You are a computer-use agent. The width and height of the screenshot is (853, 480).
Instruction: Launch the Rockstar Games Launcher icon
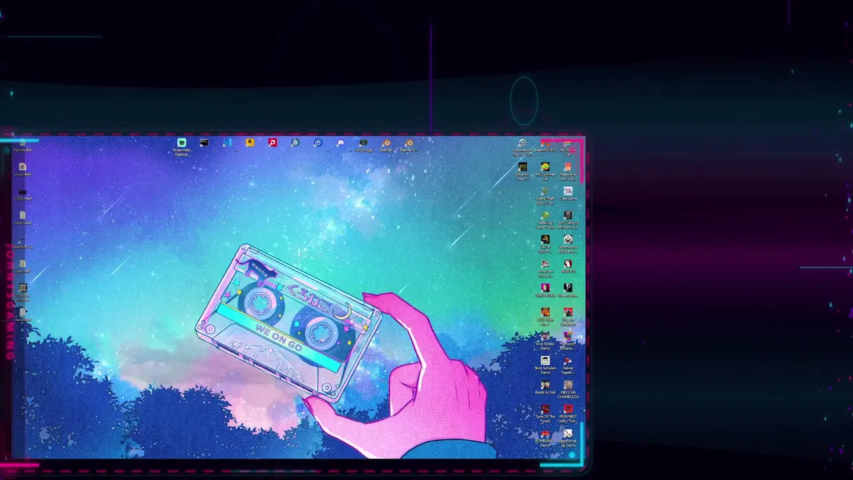click(x=250, y=143)
